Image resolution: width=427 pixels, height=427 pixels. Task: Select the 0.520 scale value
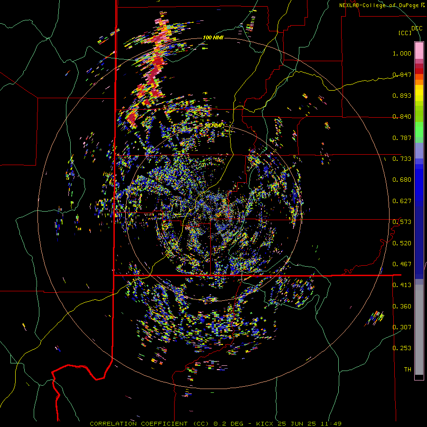click(x=402, y=243)
